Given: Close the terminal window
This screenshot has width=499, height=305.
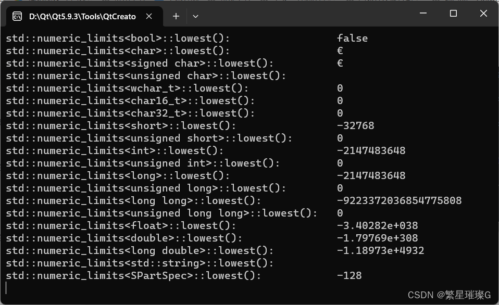Looking at the screenshot, I should tap(483, 14).
